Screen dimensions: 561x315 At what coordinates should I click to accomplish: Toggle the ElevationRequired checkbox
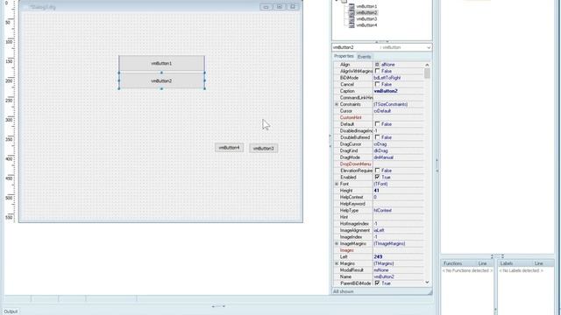point(377,171)
